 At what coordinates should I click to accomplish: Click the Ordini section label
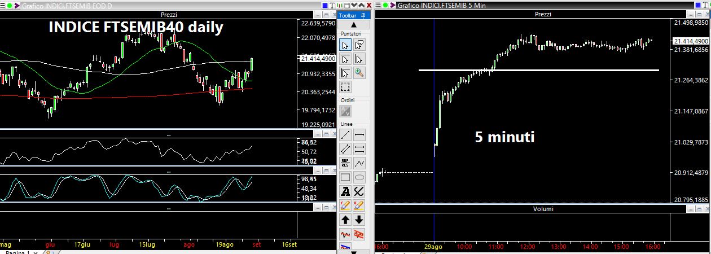pyautogui.click(x=348, y=100)
